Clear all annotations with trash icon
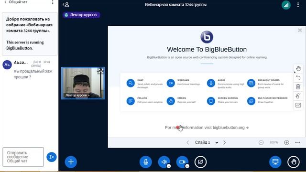The image size is (306, 172). (x=298, y=86)
